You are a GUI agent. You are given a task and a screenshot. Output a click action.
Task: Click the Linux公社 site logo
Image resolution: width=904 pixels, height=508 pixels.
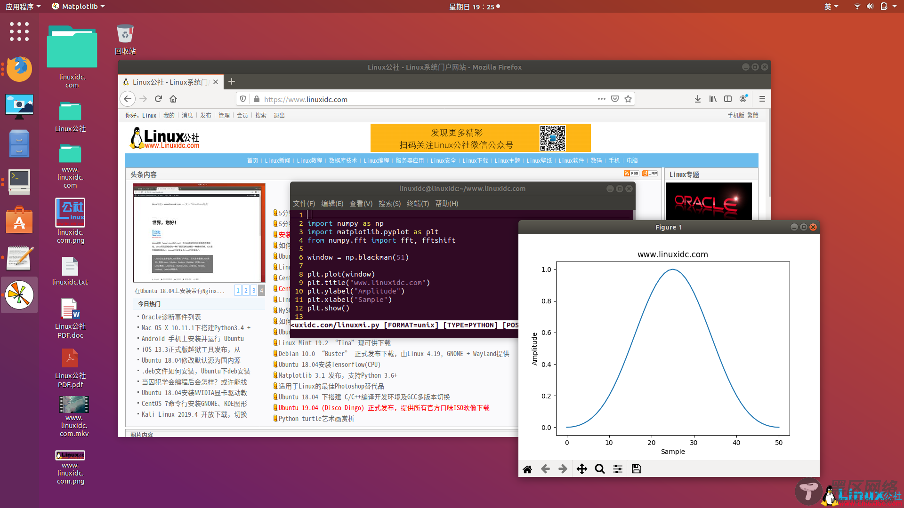coord(164,138)
